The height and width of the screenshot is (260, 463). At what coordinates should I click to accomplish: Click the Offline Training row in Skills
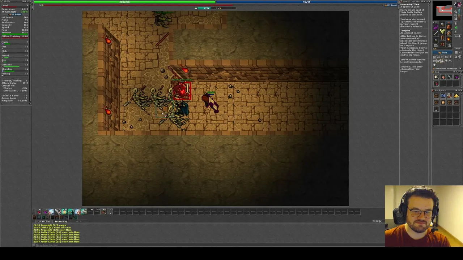coord(15,36)
